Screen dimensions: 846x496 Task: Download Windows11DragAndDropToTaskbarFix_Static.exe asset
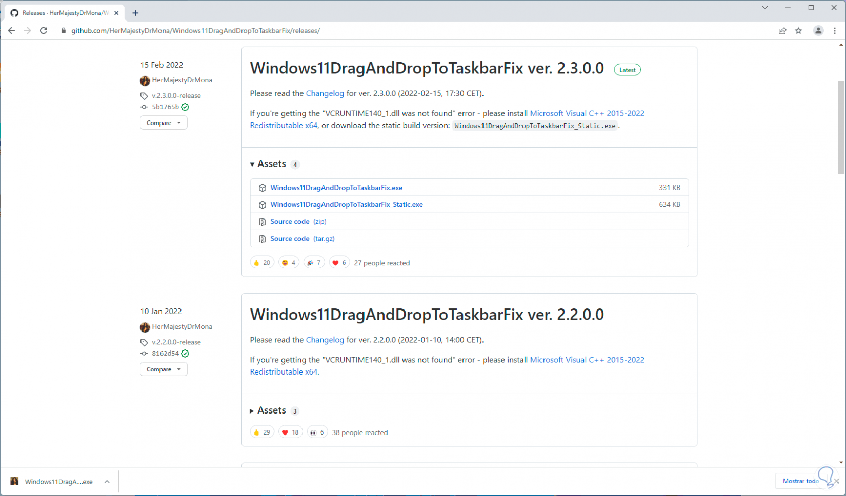coord(347,204)
